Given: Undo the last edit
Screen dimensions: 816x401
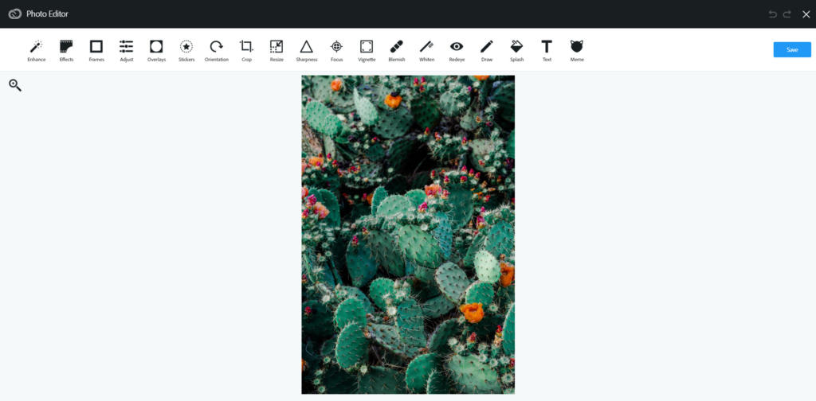Looking at the screenshot, I should coord(773,14).
